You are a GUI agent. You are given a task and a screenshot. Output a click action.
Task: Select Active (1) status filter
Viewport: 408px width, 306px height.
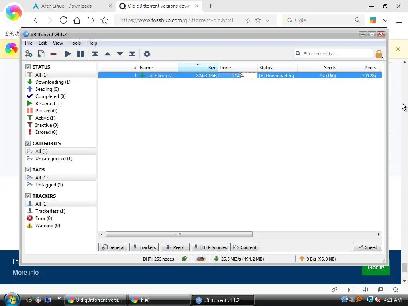pyautogui.click(x=45, y=118)
